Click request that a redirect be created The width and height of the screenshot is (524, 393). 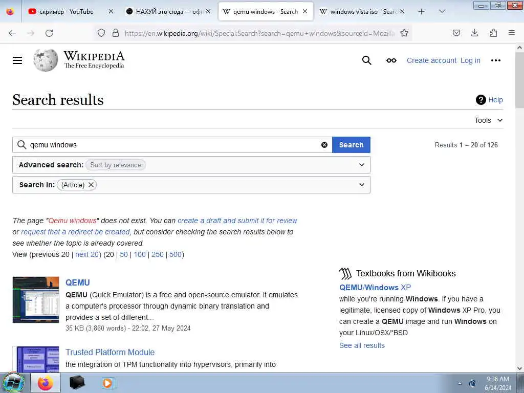pos(75,232)
